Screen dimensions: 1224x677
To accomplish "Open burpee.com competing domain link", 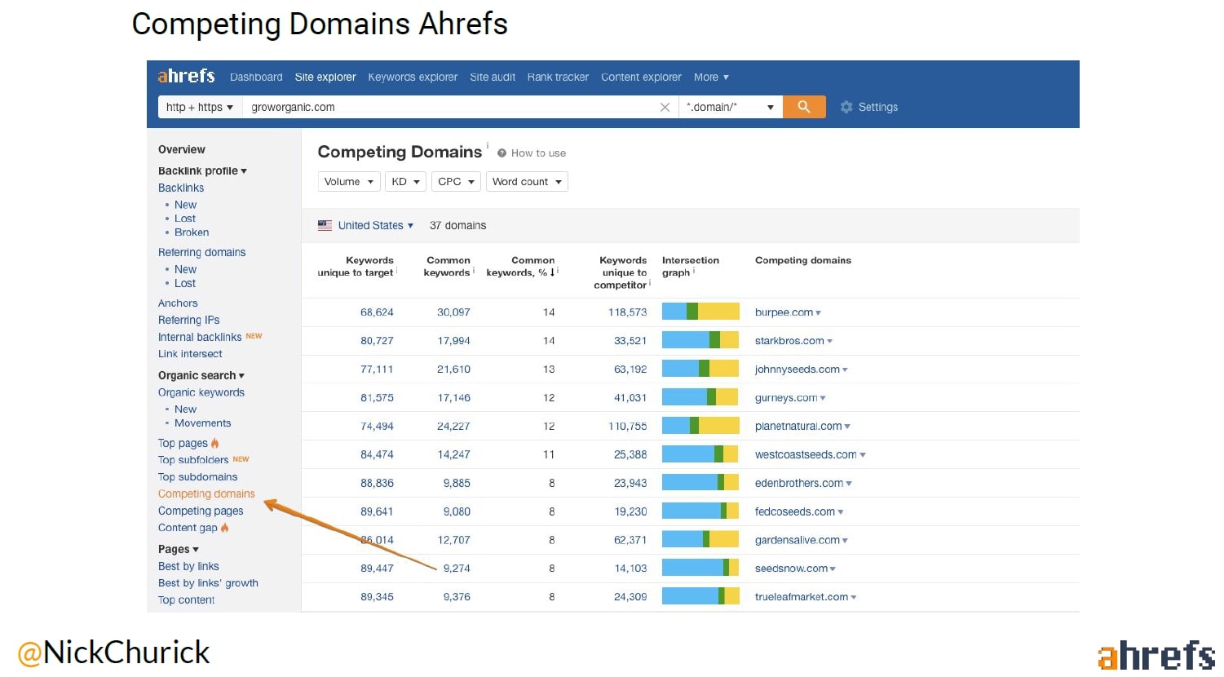I will click(784, 312).
